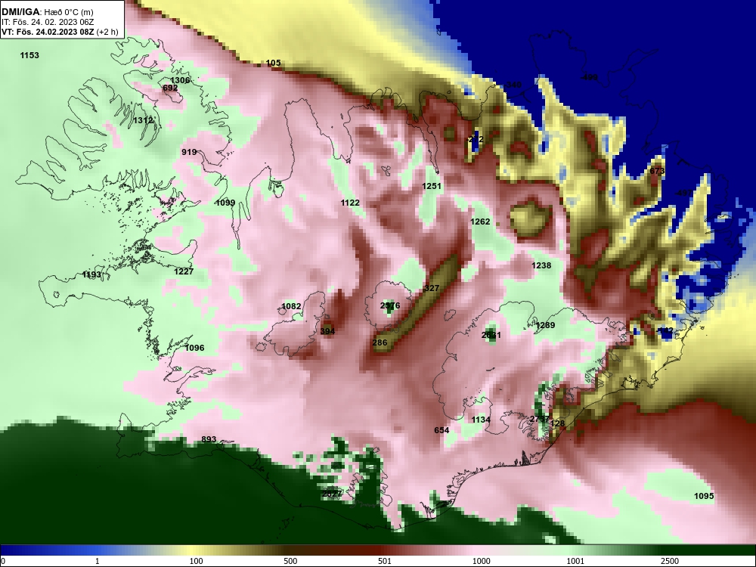Click the map value 654

point(442,431)
